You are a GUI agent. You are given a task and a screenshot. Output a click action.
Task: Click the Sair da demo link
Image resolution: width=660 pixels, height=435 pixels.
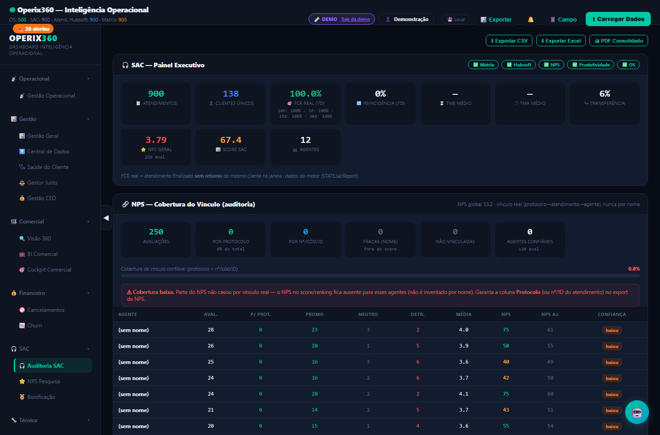coord(355,19)
